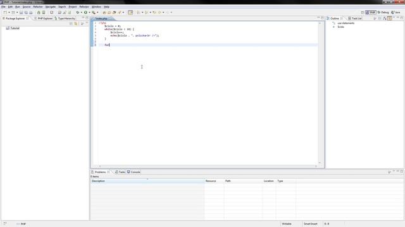The image size is (405, 227).
Task: Click the New file toolbar icon
Action: 5,13
